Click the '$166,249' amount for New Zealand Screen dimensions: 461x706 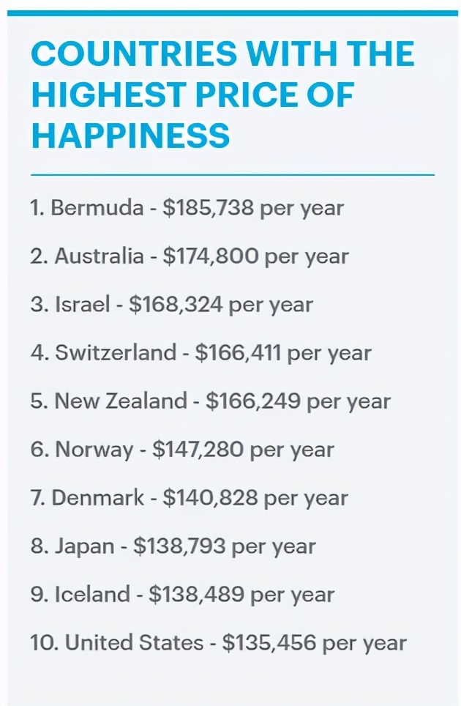point(252,401)
